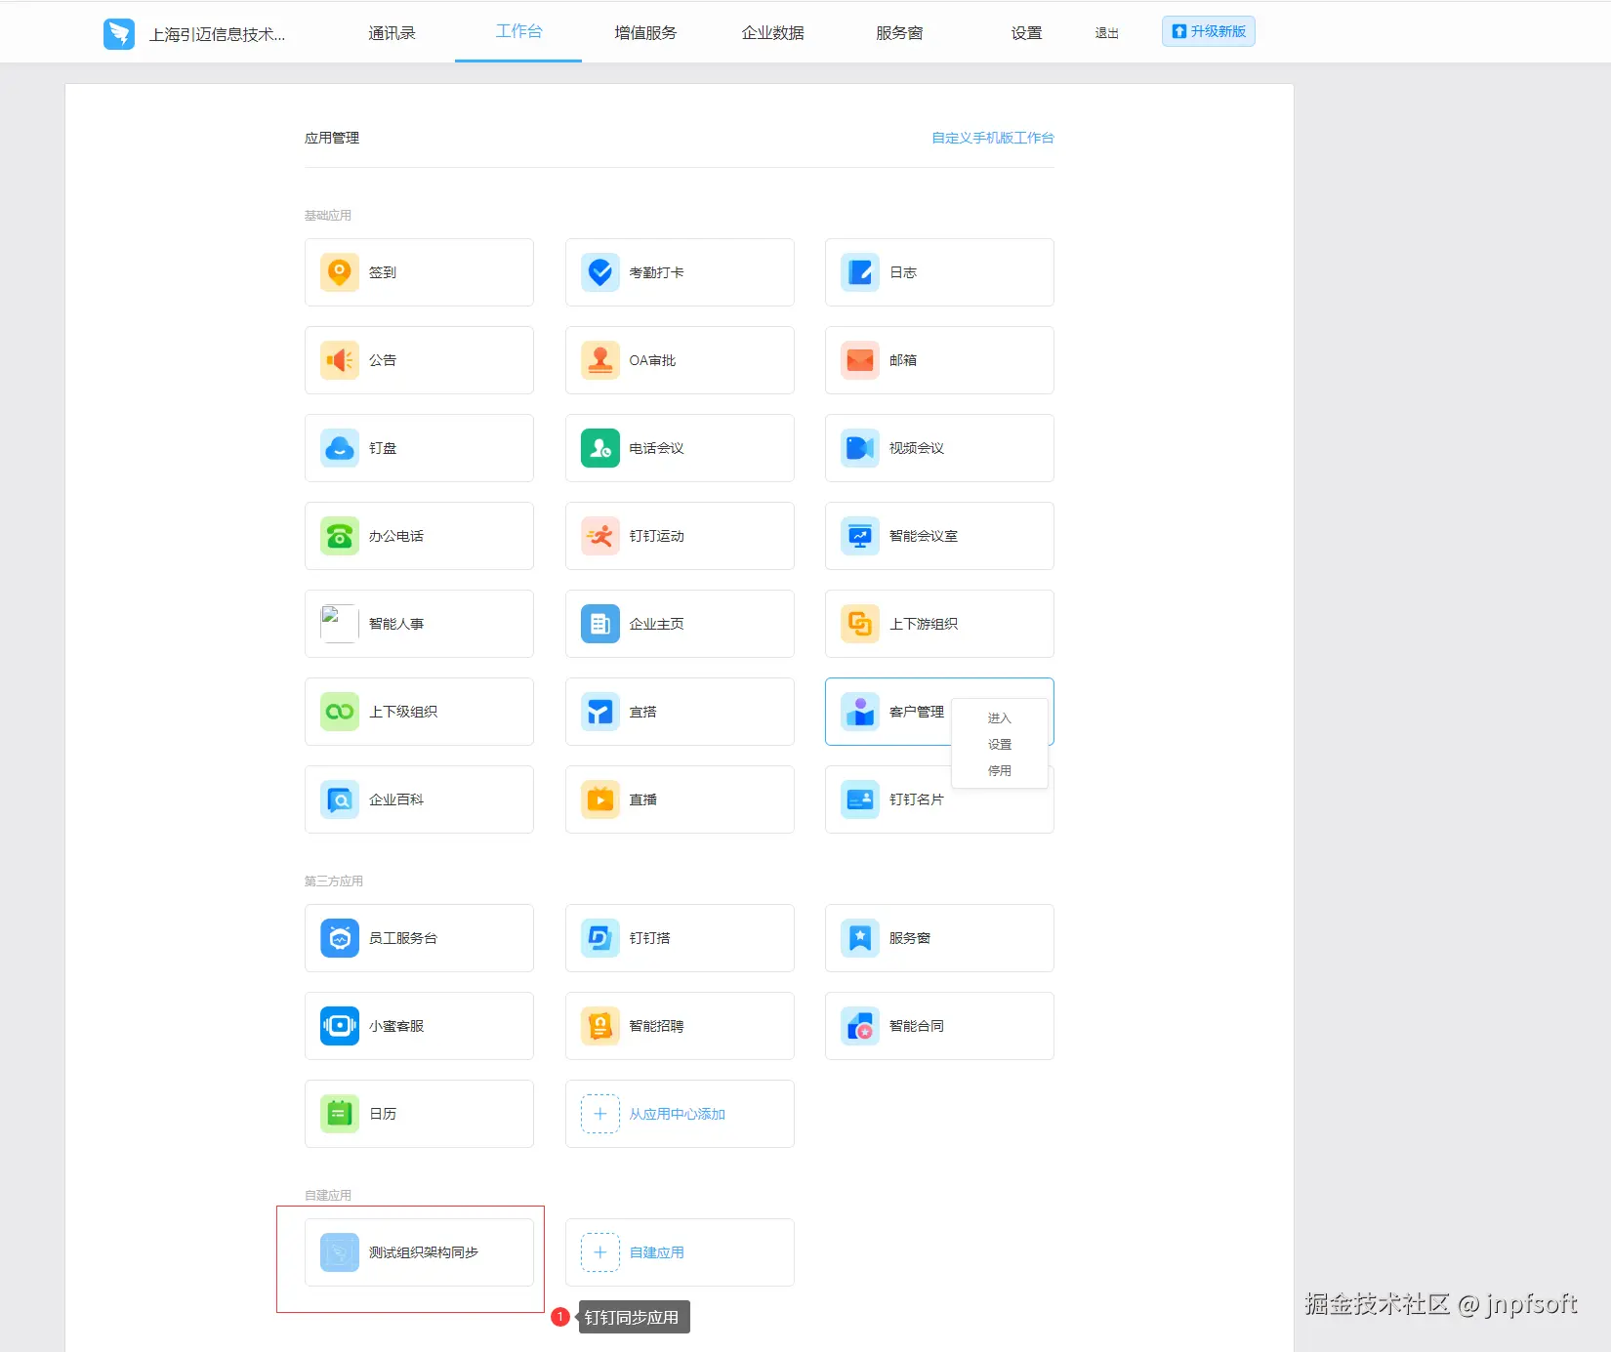
Task: Click the 上海引迈信息技术 company name
Action: [x=217, y=35]
